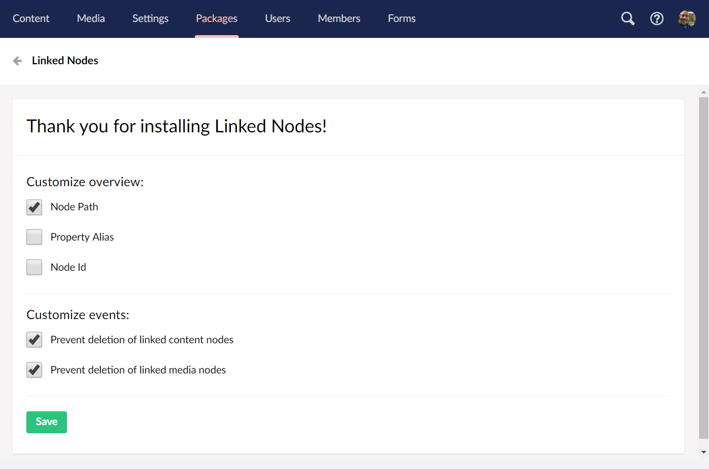Open the help question mark icon
This screenshot has height=469, width=709.
pyautogui.click(x=657, y=19)
